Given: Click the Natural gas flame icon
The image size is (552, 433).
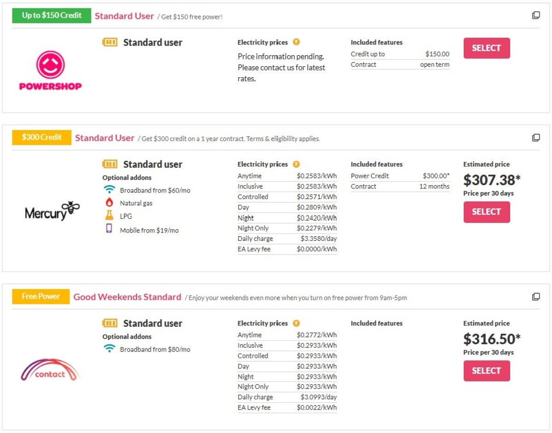Looking at the screenshot, I should click(109, 201).
